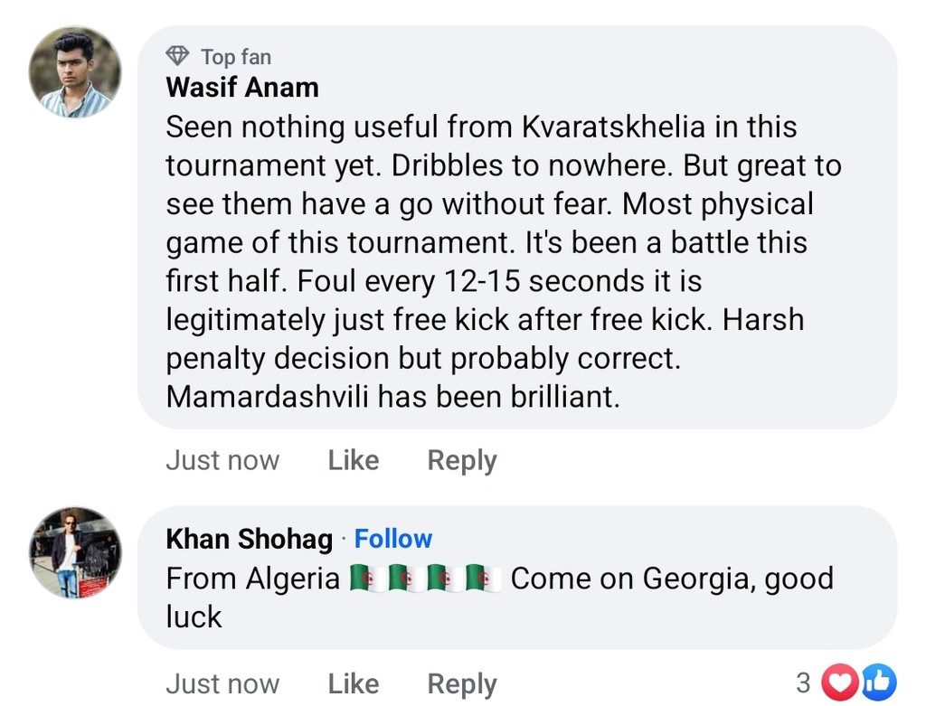Image resolution: width=926 pixels, height=706 pixels.
Task: Open the Wasif Anam name link
Action: (x=242, y=88)
